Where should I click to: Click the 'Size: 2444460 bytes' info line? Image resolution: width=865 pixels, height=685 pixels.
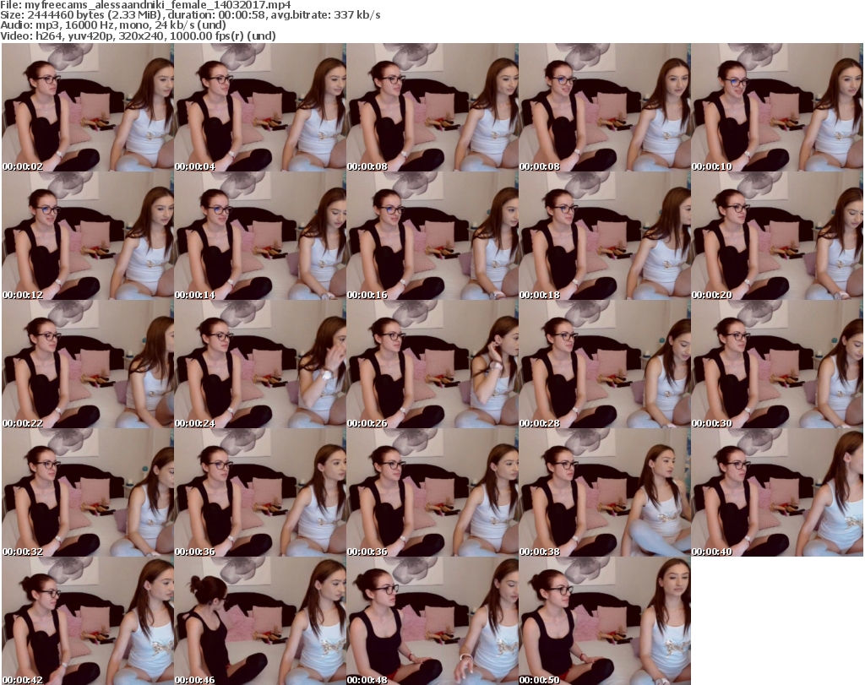190,15
